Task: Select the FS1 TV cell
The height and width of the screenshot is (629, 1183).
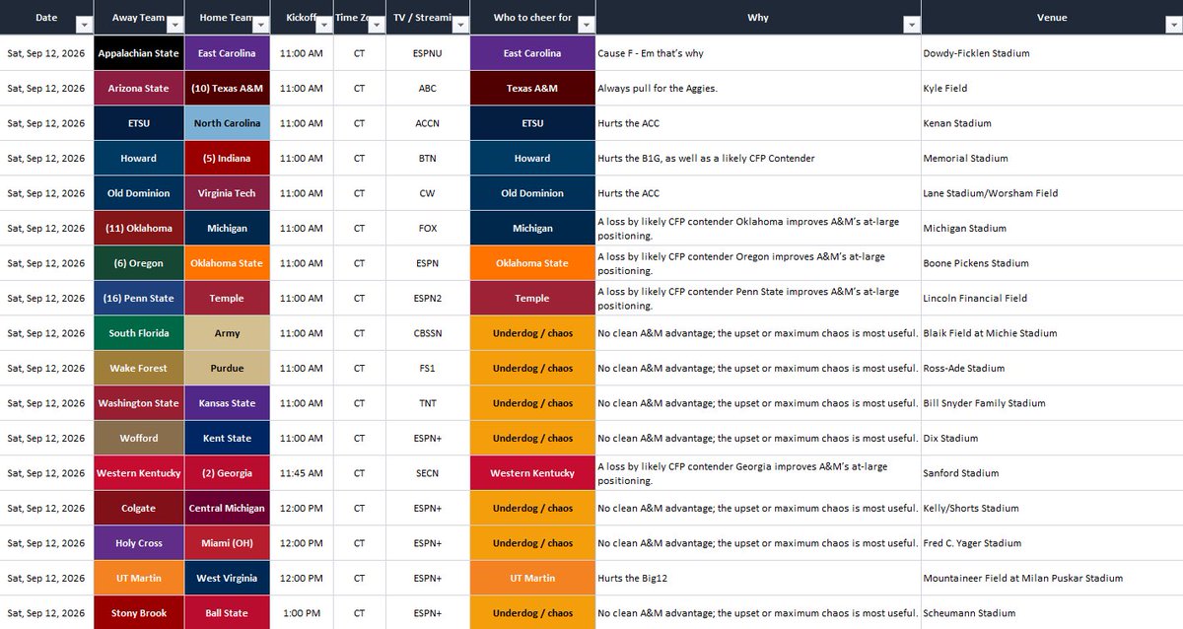Action: [427, 369]
